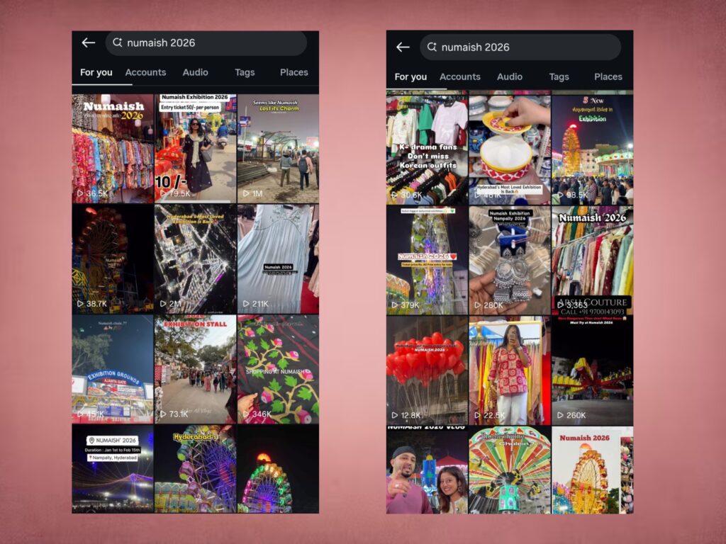
Task: Play the 'Shopping at Numaish' embroidery reel
Action: click(278, 368)
